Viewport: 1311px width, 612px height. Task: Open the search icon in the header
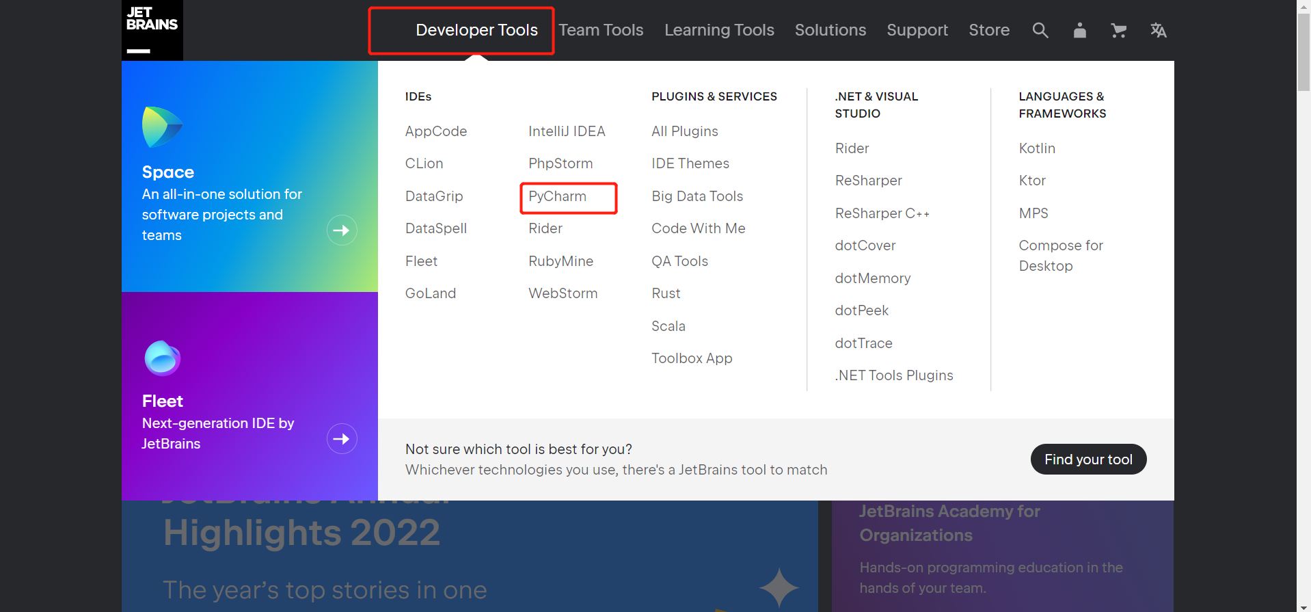pyautogui.click(x=1040, y=30)
